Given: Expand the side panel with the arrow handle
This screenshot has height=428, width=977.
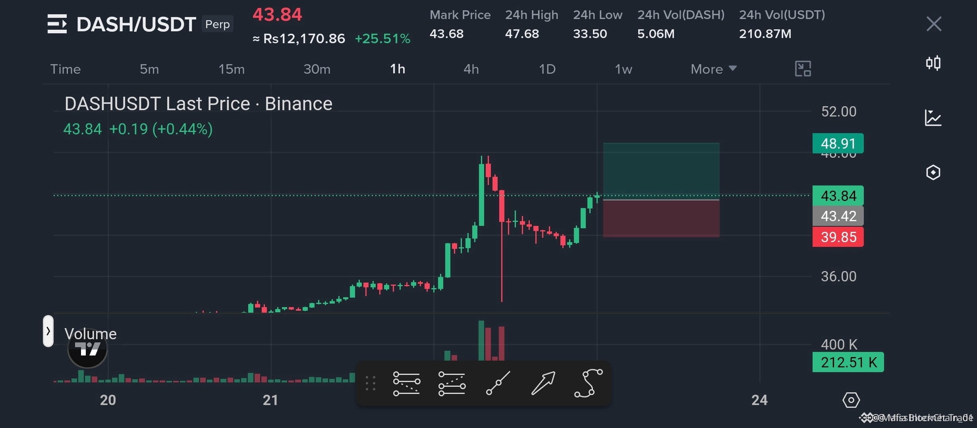Looking at the screenshot, I should pos(48,331).
